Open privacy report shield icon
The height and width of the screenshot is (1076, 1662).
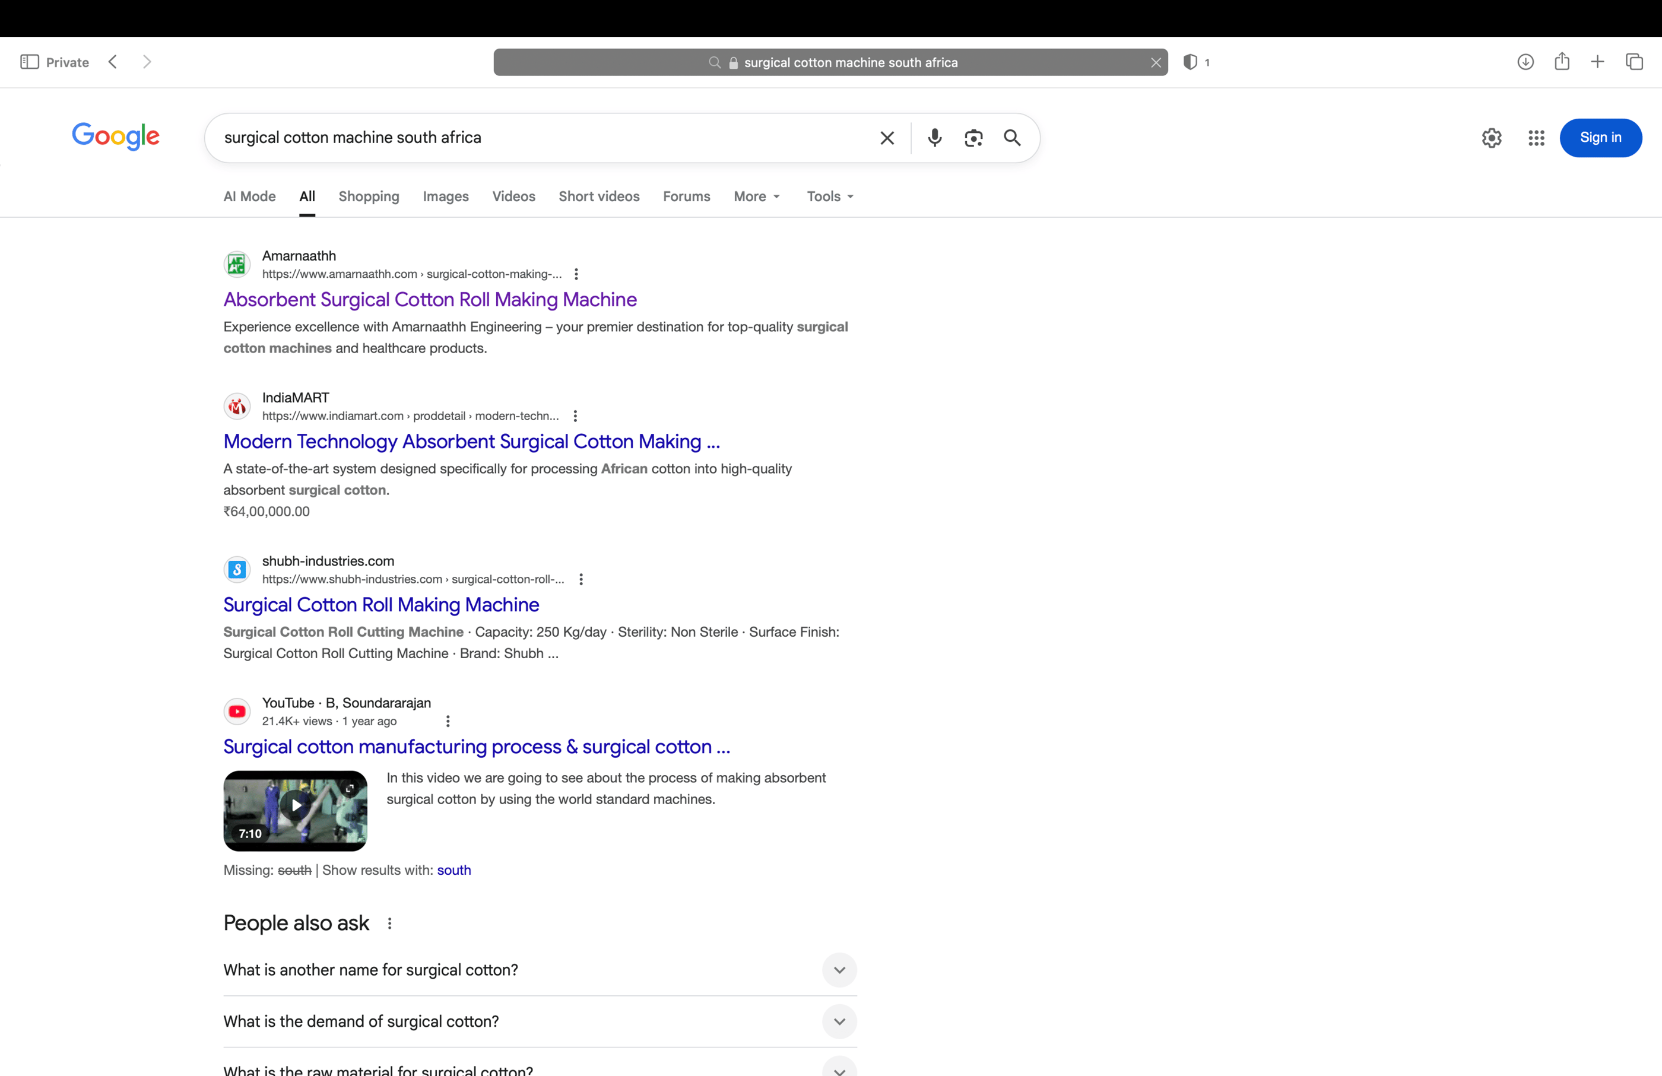tap(1191, 62)
